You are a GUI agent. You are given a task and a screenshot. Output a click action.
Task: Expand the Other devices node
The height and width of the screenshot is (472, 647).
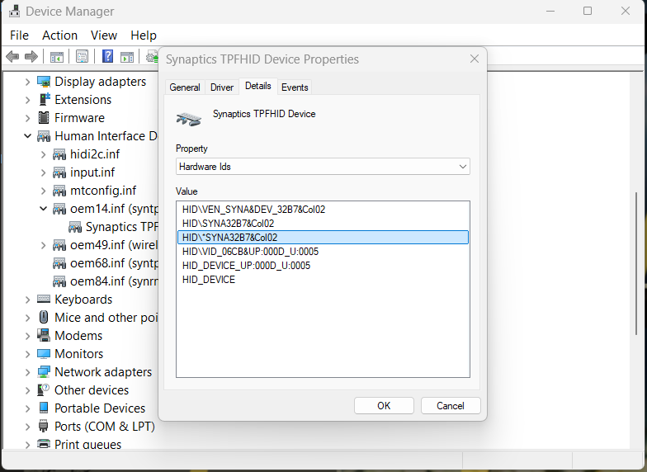(x=27, y=390)
